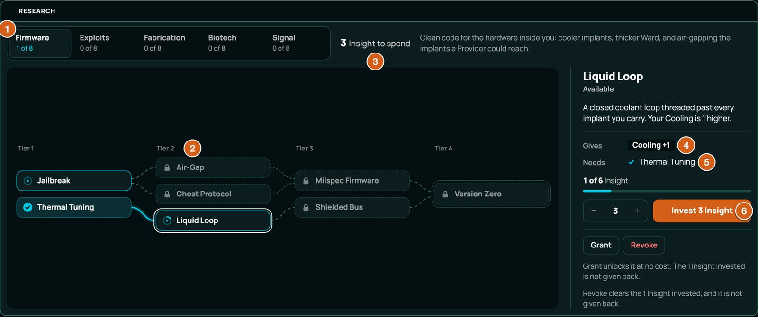This screenshot has width=758, height=317.
Task: Click the red Revoke button
Action: [644, 245]
